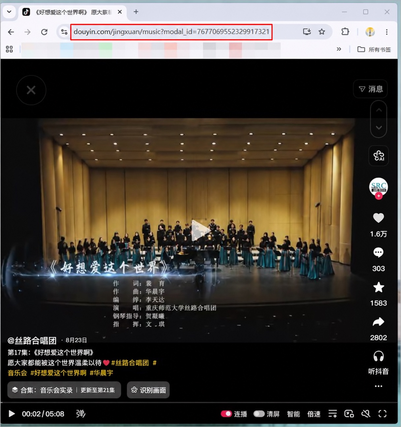
Task: Install app icon in address bar
Action: point(307,32)
